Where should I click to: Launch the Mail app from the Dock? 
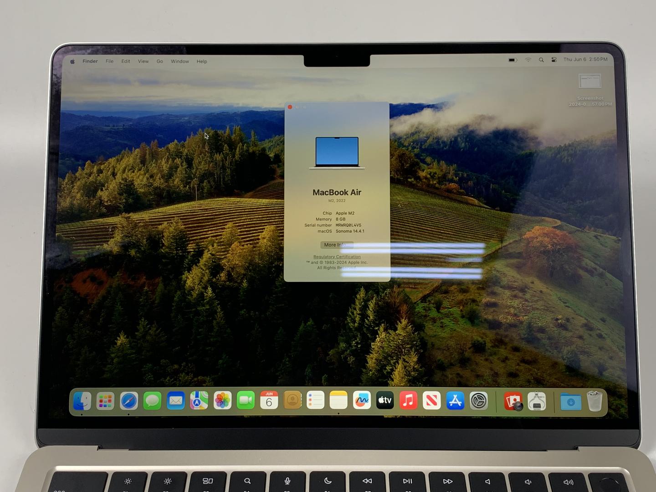(176, 401)
